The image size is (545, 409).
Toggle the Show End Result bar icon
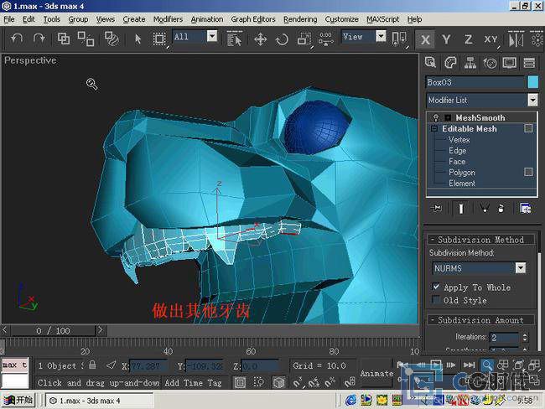pyautogui.click(x=461, y=208)
